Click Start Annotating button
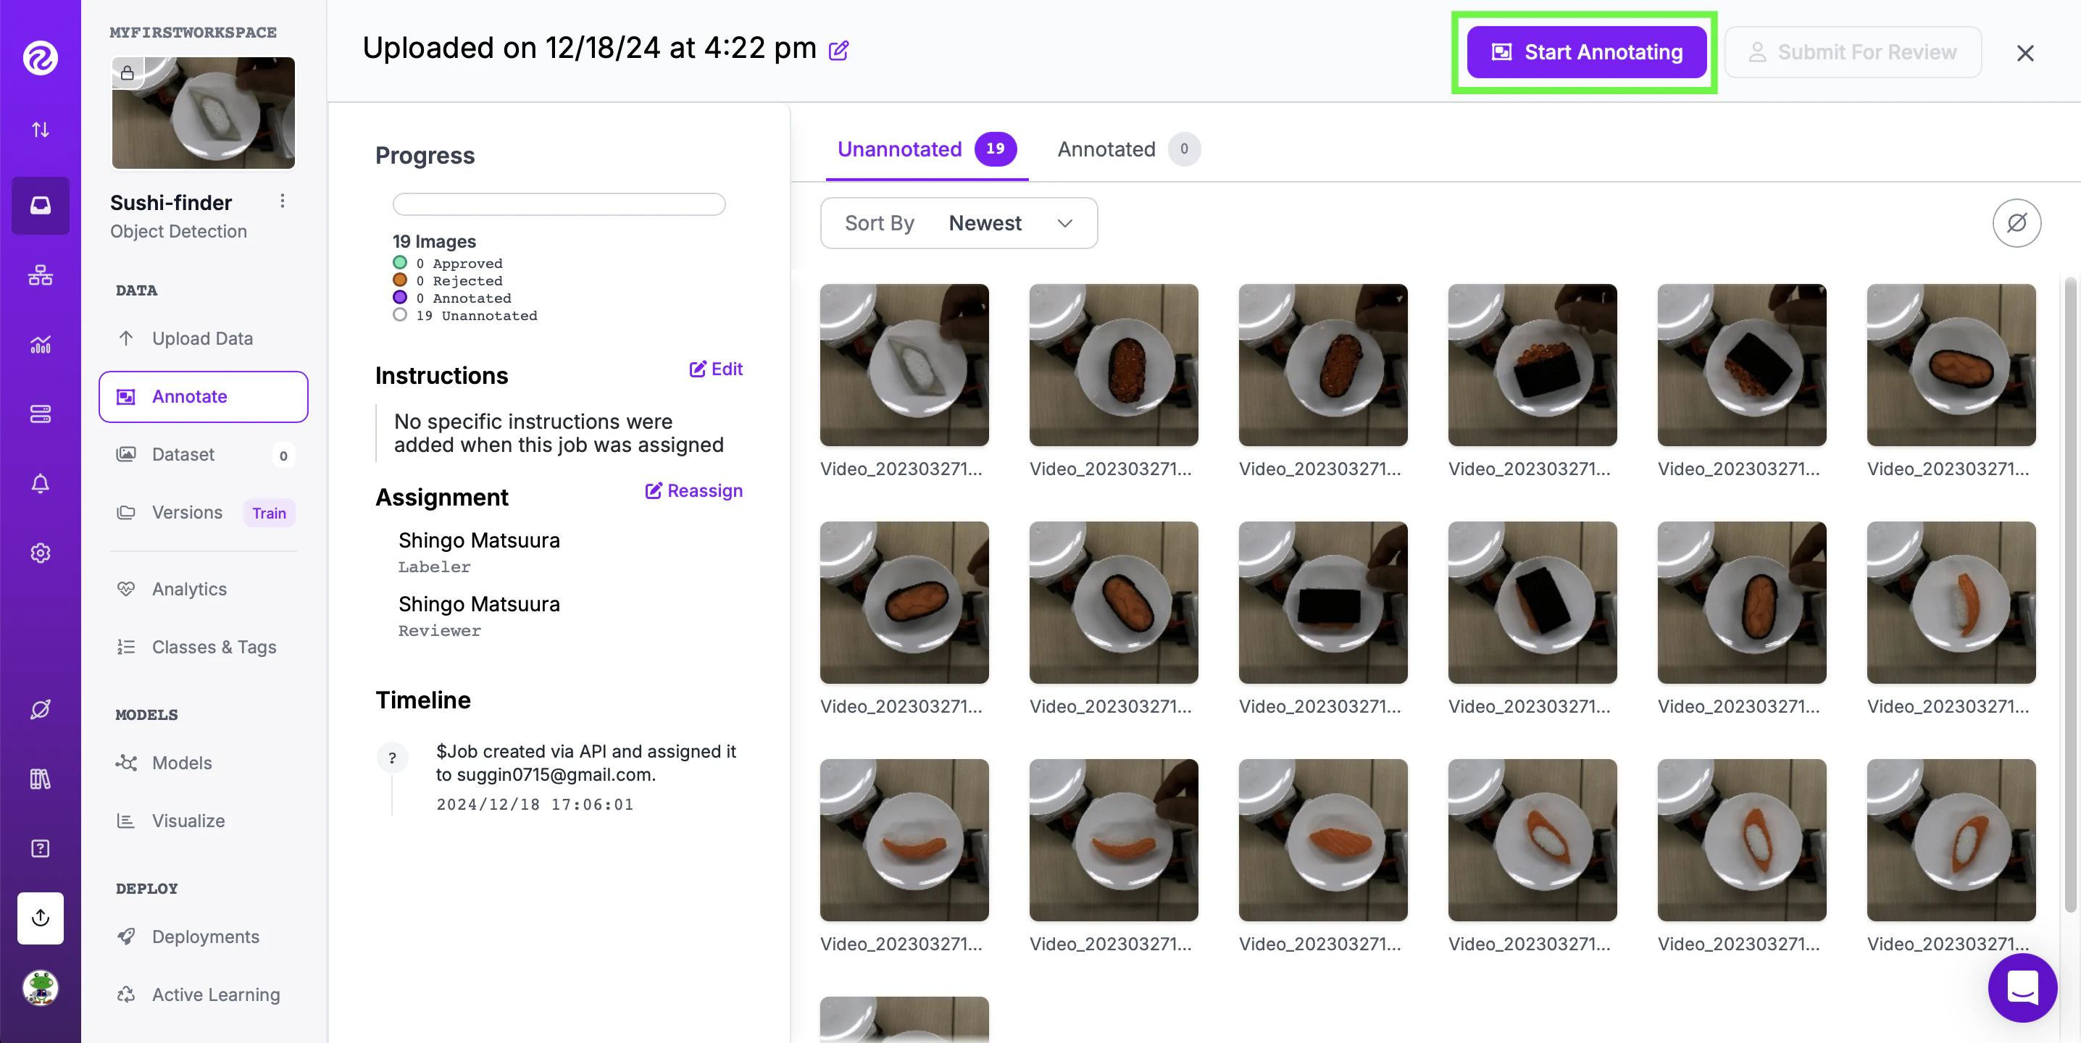2081x1043 pixels. pos(1586,52)
